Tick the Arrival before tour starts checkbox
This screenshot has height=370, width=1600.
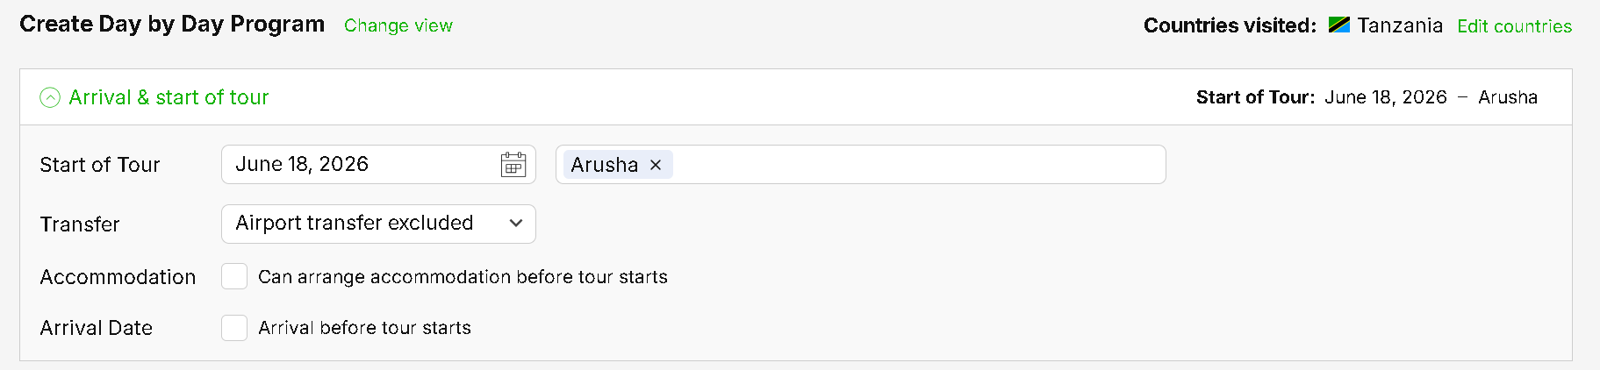[234, 328]
